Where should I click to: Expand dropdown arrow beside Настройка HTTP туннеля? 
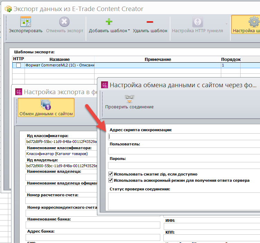[x=226, y=24]
